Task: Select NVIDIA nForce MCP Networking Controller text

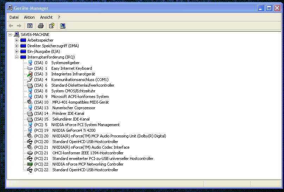Action: 88,164
